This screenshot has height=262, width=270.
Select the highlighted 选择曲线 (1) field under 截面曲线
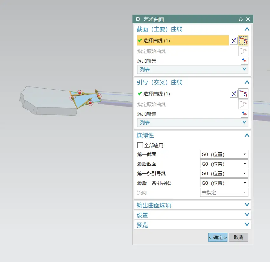tap(183, 40)
